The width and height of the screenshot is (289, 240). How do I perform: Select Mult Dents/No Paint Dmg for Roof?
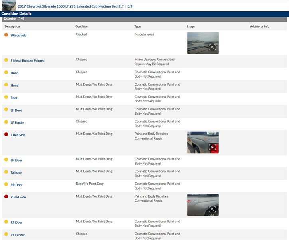[94, 97]
